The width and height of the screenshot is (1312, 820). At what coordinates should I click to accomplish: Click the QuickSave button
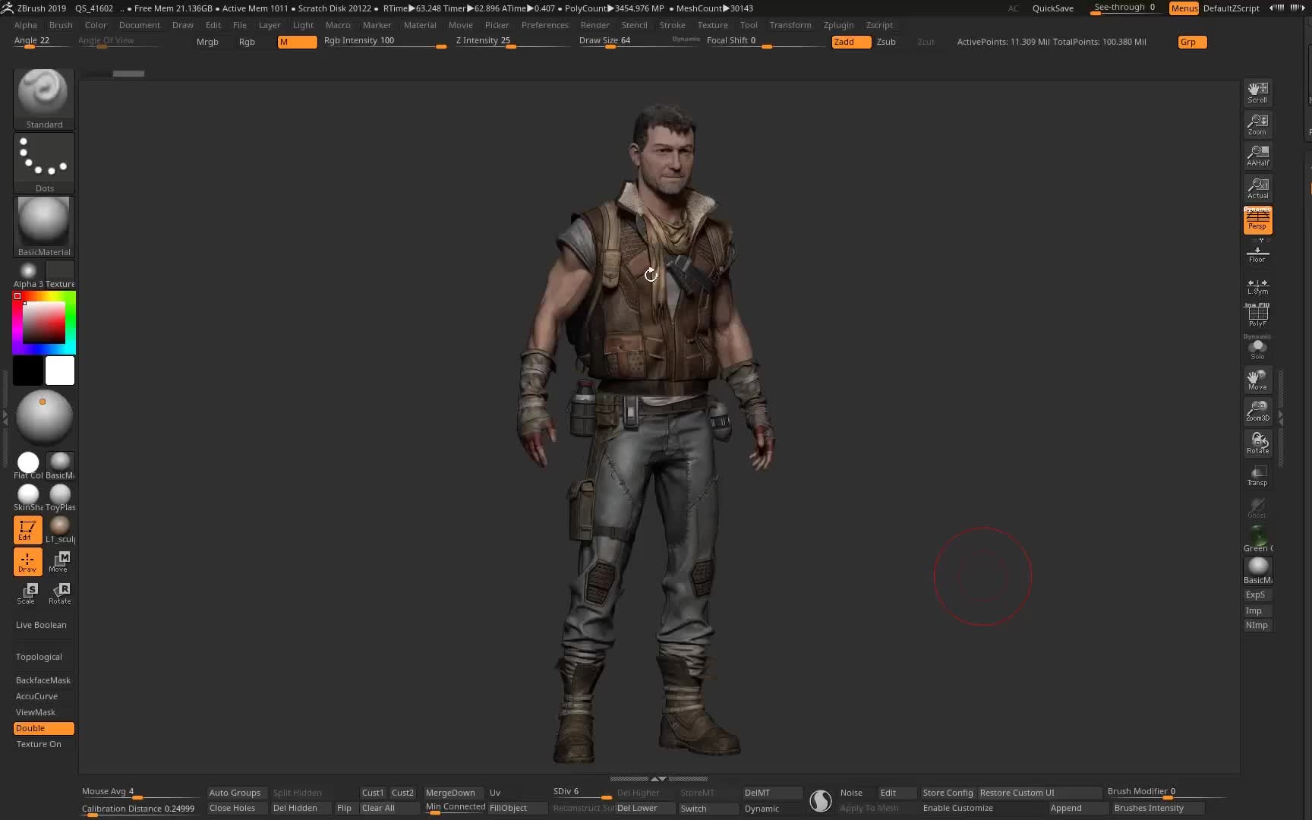click(1052, 8)
